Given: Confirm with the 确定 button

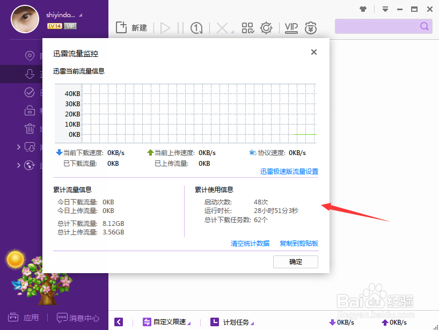Looking at the screenshot, I should coord(296,262).
